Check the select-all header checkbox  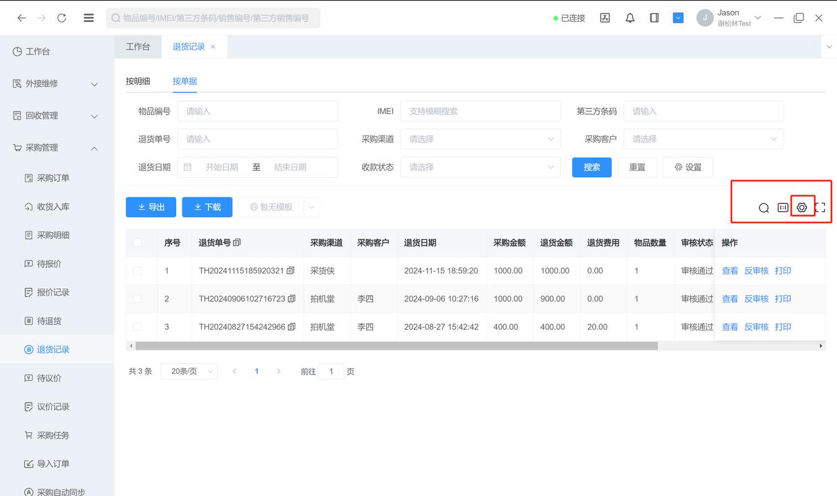(137, 242)
